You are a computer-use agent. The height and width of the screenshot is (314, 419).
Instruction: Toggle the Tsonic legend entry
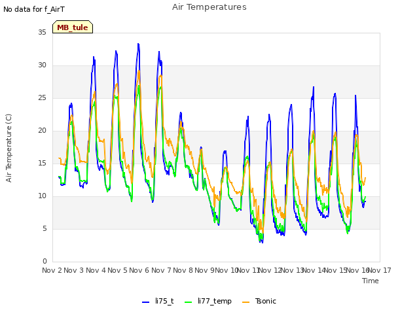coord(259,301)
